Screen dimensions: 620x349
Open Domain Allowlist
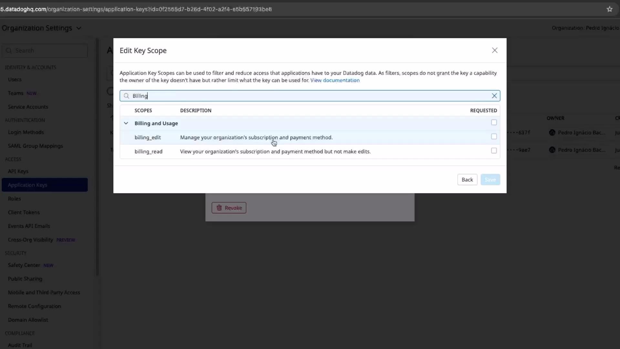click(x=28, y=320)
